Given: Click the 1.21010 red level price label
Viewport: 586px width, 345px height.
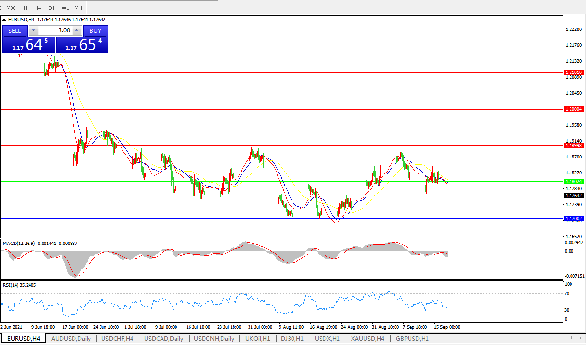Looking at the screenshot, I should pyautogui.click(x=574, y=72).
